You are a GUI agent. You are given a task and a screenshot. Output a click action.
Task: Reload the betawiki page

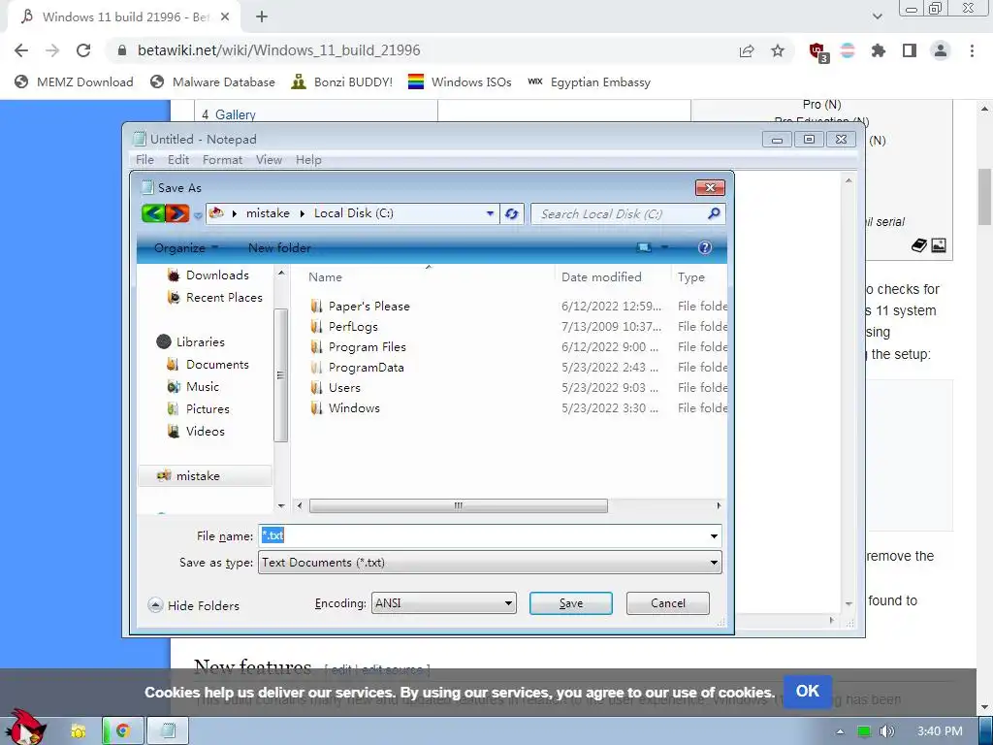click(x=83, y=50)
